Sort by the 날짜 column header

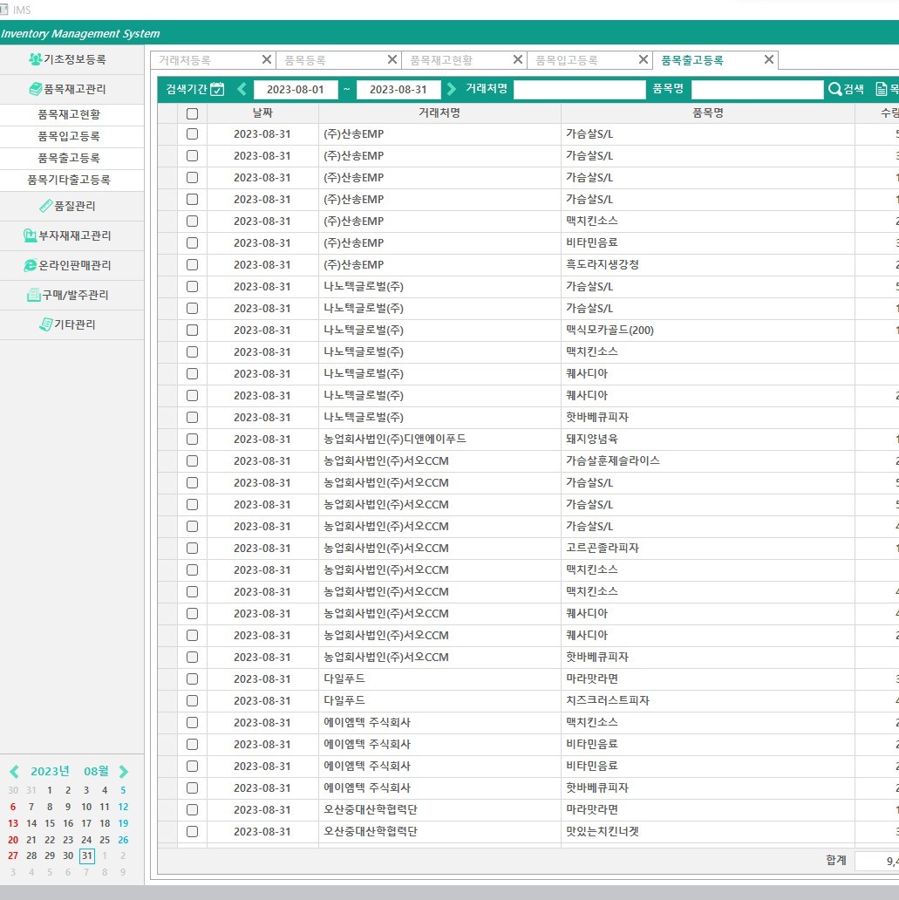262,113
